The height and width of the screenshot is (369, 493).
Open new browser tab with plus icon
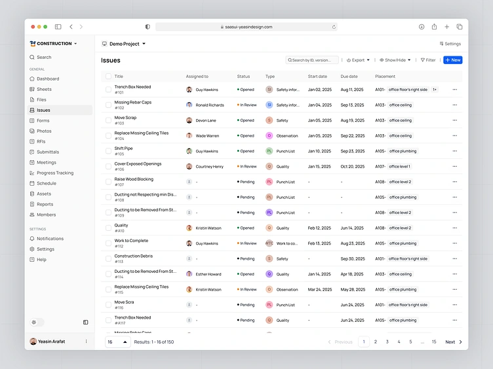coord(446,27)
